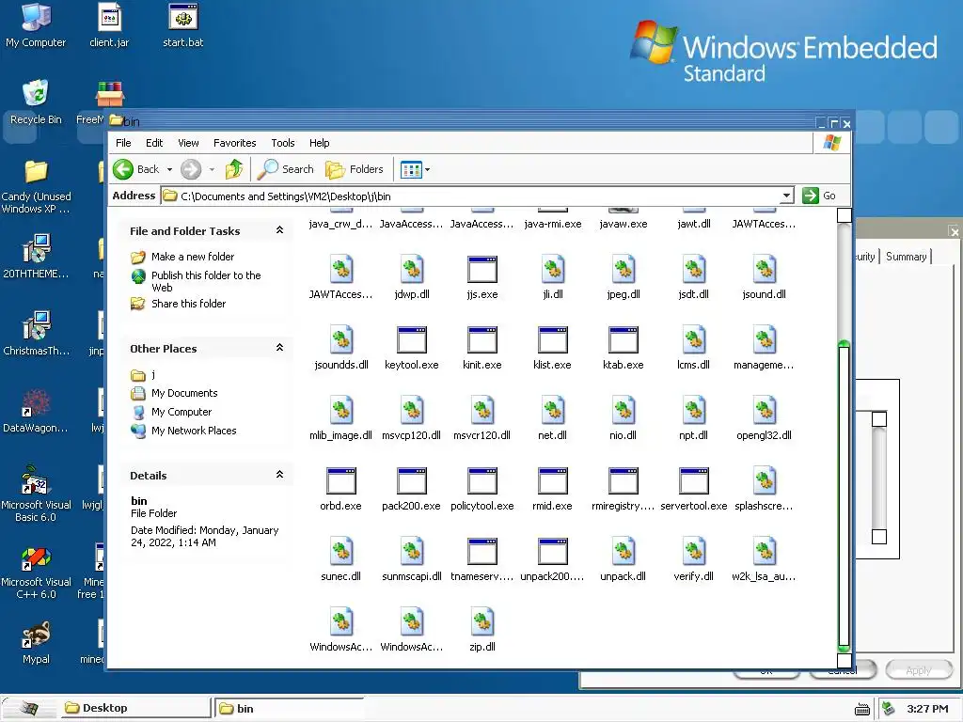Click the scrollbar up arrow in bin window

[845, 215]
